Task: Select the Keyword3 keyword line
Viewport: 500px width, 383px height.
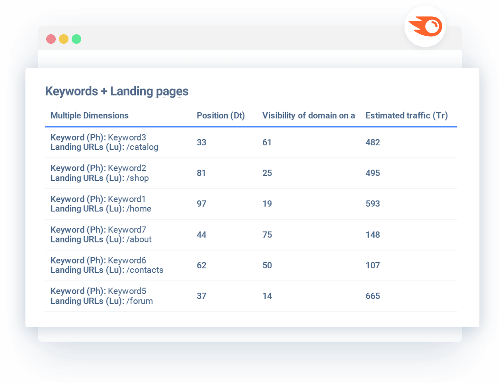Action: [98, 137]
